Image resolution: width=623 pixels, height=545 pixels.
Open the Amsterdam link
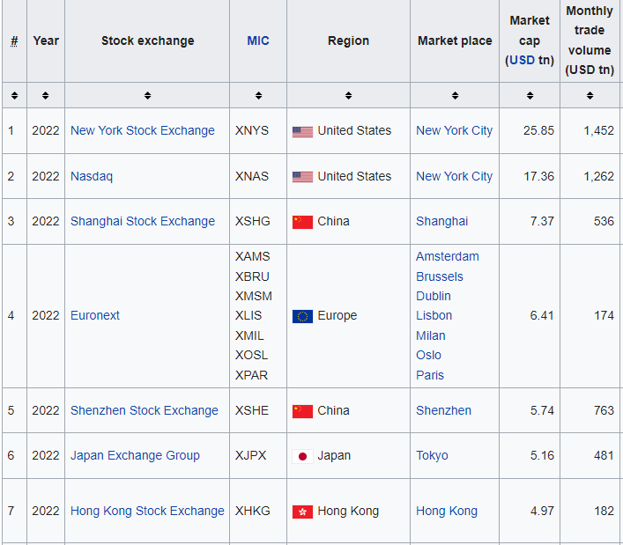tap(448, 256)
